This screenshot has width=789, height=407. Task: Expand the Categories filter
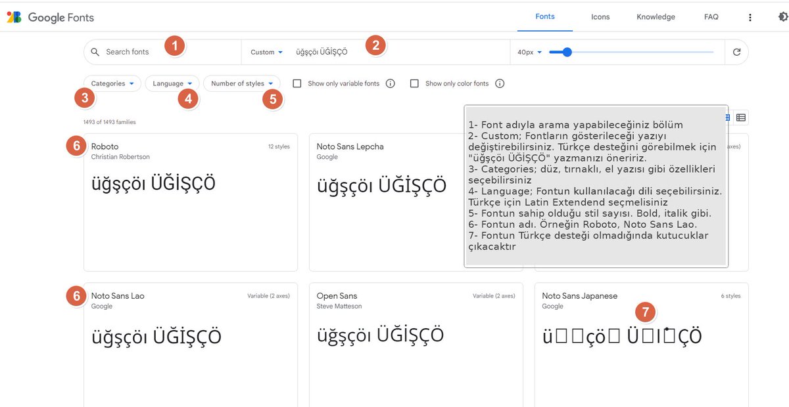click(x=112, y=83)
